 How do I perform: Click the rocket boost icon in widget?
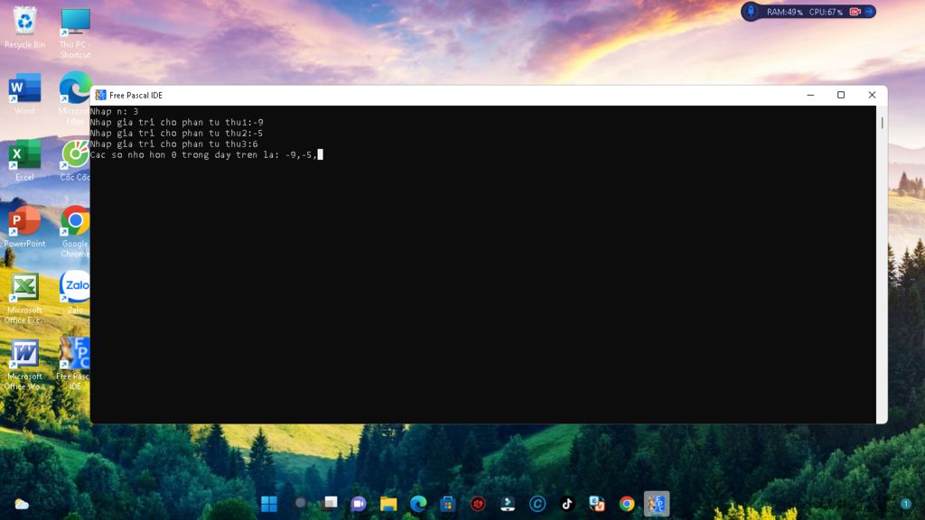[x=751, y=11]
